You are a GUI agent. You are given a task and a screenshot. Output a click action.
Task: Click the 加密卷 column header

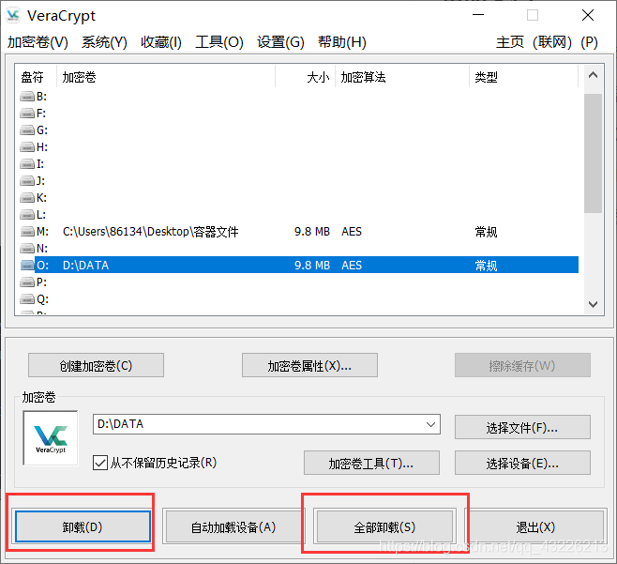pyautogui.click(x=166, y=77)
